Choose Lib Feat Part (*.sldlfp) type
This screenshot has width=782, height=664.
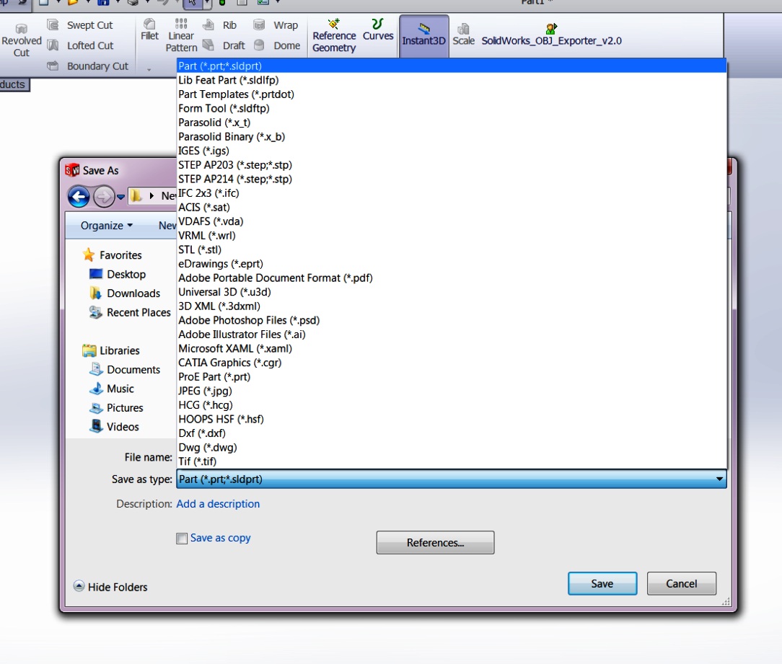pos(452,80)
